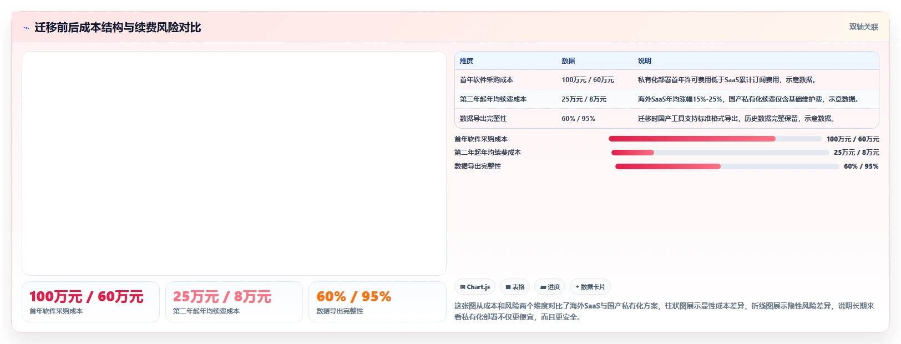The width and height of the screenshot is (901, 344).
Task: Click the note starting 私有化部署首年许可费用
Action: pyautogui.click(x=727, y=80)
